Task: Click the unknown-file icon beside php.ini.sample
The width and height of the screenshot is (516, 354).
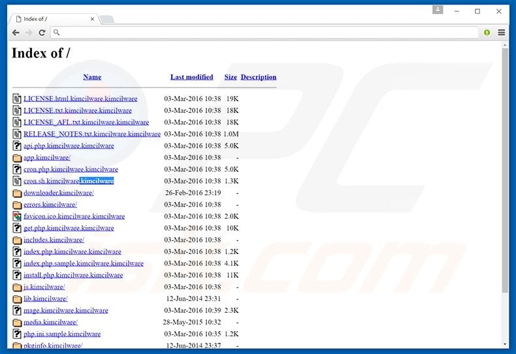Action: (x=17, y=334)
